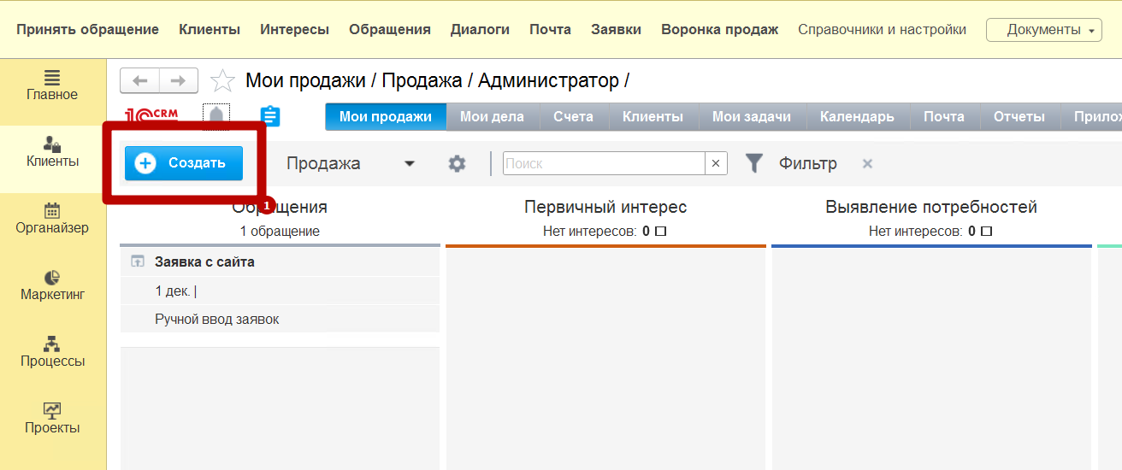Viewport: 1122px width, 470px height.
Task: Expand the Заявка с сайта item icon
Action: pos(137,262)
